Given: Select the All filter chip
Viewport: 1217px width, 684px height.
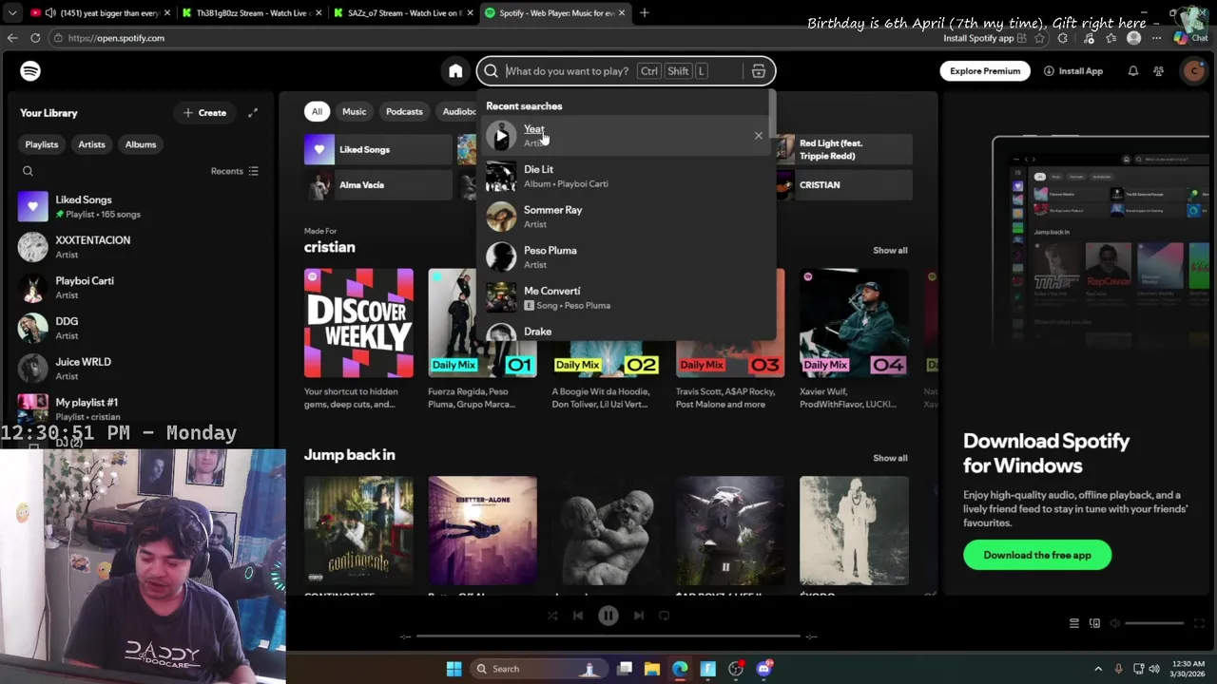Looking at the screenshot, I should tap(317, 112).
